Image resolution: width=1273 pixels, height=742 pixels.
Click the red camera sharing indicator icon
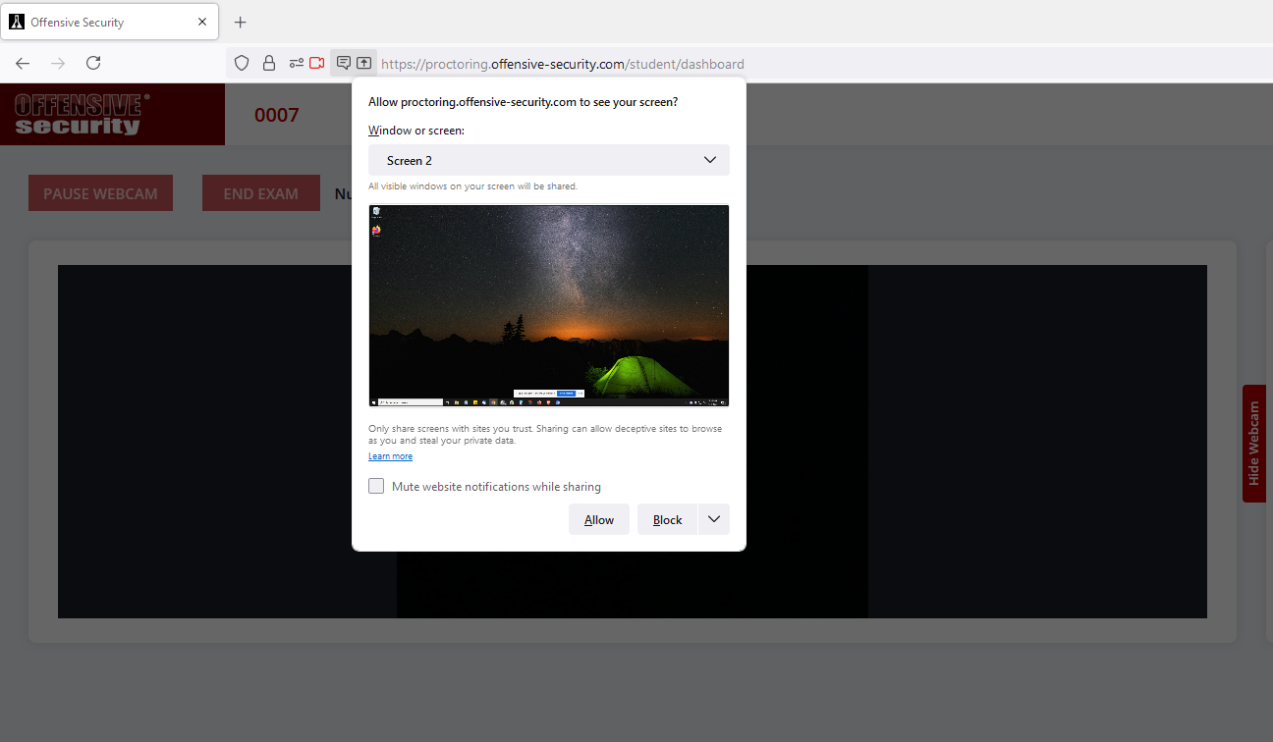(317, 63)
